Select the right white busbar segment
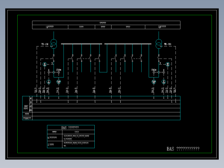 tap(128, 44)
